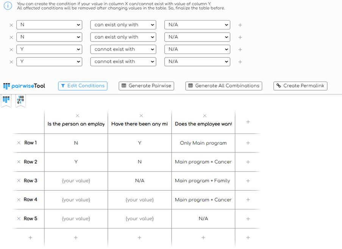Switch to the binary view bookmark tab

pyautogui.click(x=21, y=100)
